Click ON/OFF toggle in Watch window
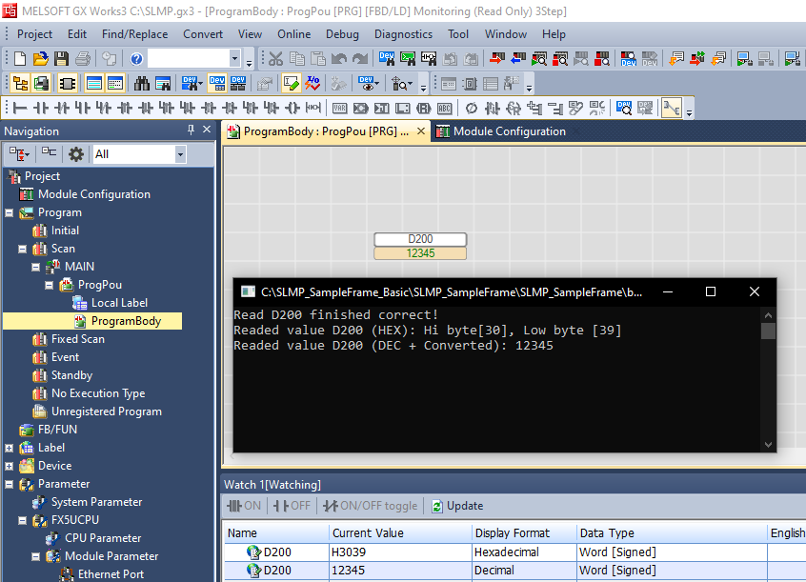 371,506
